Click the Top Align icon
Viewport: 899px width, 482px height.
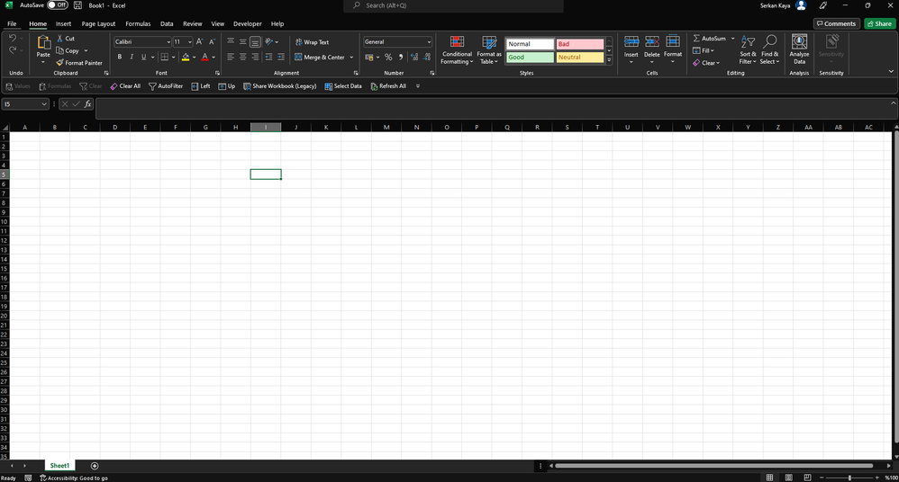(x=231, y=41)
